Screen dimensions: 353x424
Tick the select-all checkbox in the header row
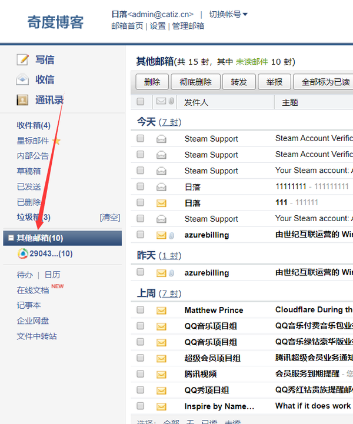141,102
